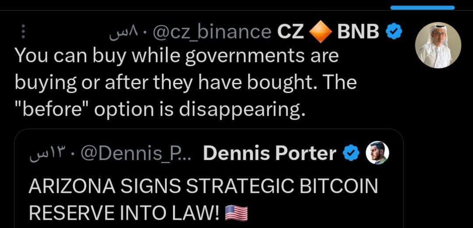Click the "RESERVE INTO LAW!" quoted text
Viewport: 473px width, 228px height.
(x=124, y=213)
